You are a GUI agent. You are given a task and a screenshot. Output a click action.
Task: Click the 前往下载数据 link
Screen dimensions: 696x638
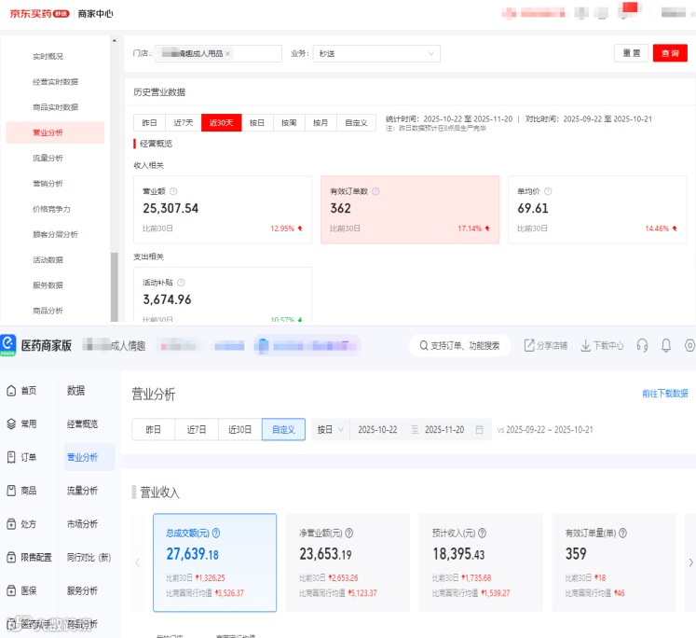[x=664, y=394]
